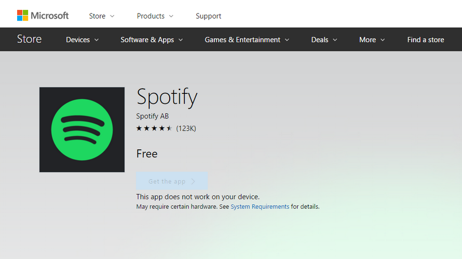Click the star rating under Spotify AB

(154, 128)
